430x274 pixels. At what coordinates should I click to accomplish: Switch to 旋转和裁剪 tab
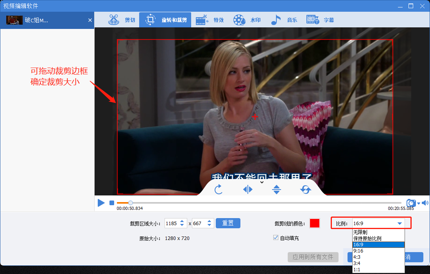(165, 20)
